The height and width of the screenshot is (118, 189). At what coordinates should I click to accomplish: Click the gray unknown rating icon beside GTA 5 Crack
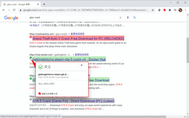pos(31,99)
